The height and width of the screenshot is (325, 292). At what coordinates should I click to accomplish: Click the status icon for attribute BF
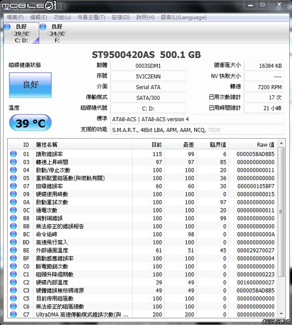click(x=13, y=258)
